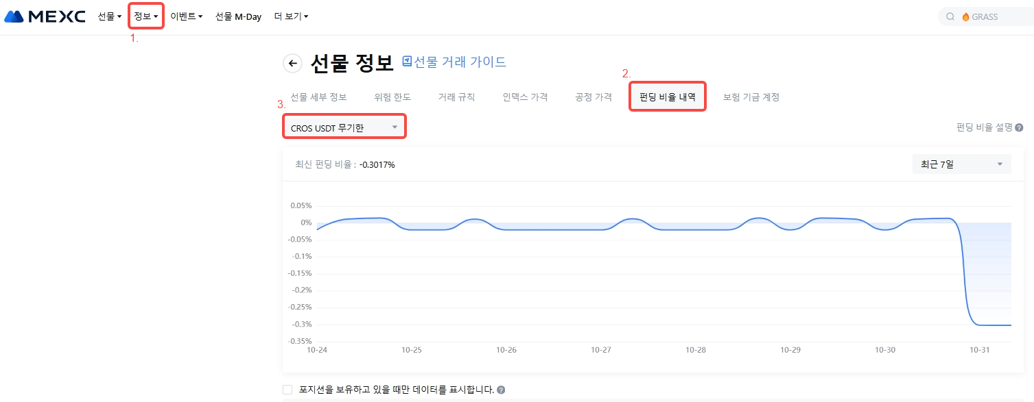The height and width of the screenshot is (402, 1034).
Task: Go to 선물 M-Day page
Action: [238, 16]
